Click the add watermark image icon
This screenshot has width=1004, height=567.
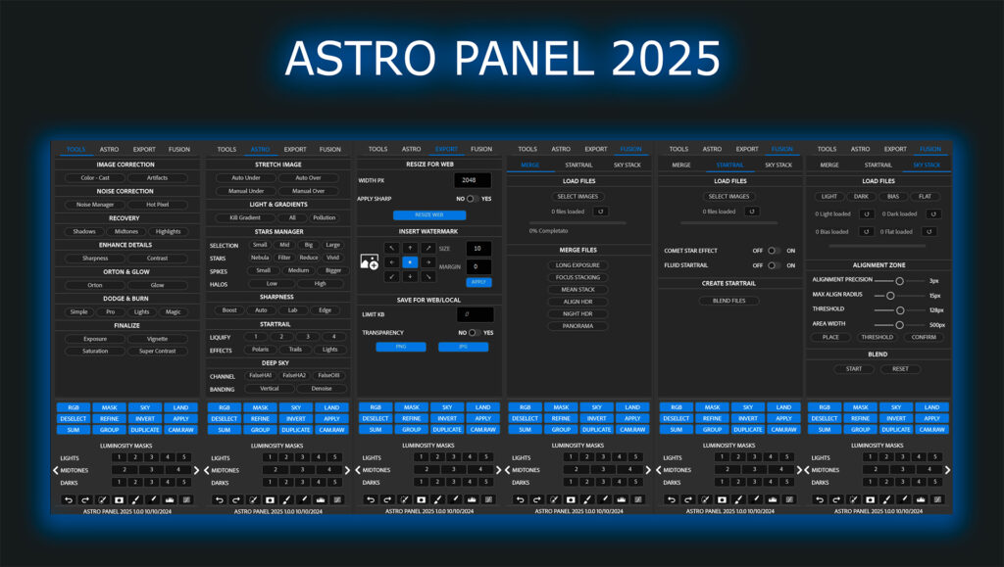pos(370,262)
